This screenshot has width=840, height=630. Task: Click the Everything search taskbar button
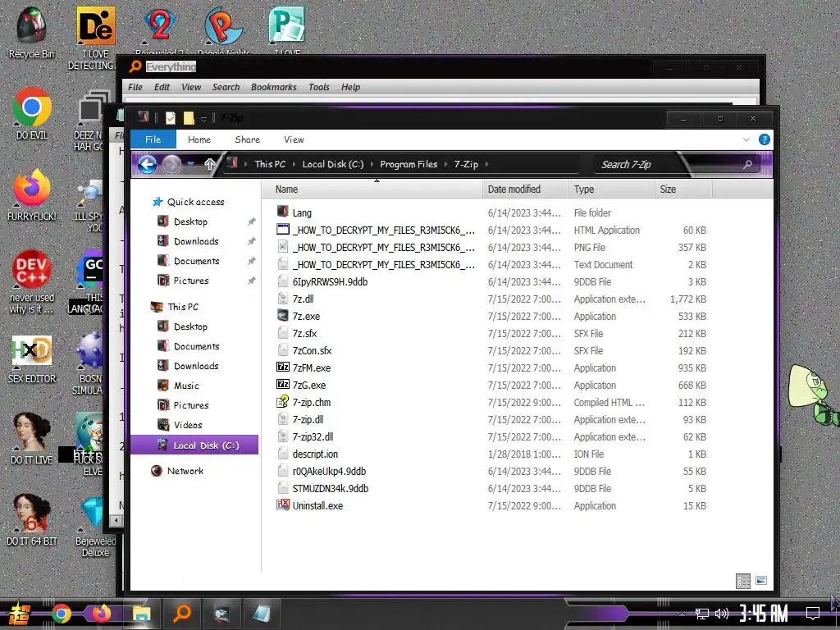click(181, 612)
